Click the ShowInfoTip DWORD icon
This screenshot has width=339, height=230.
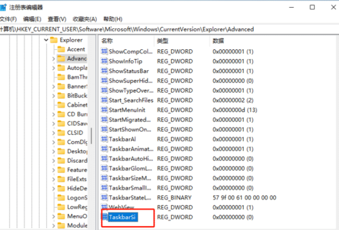tap(104, 61)
